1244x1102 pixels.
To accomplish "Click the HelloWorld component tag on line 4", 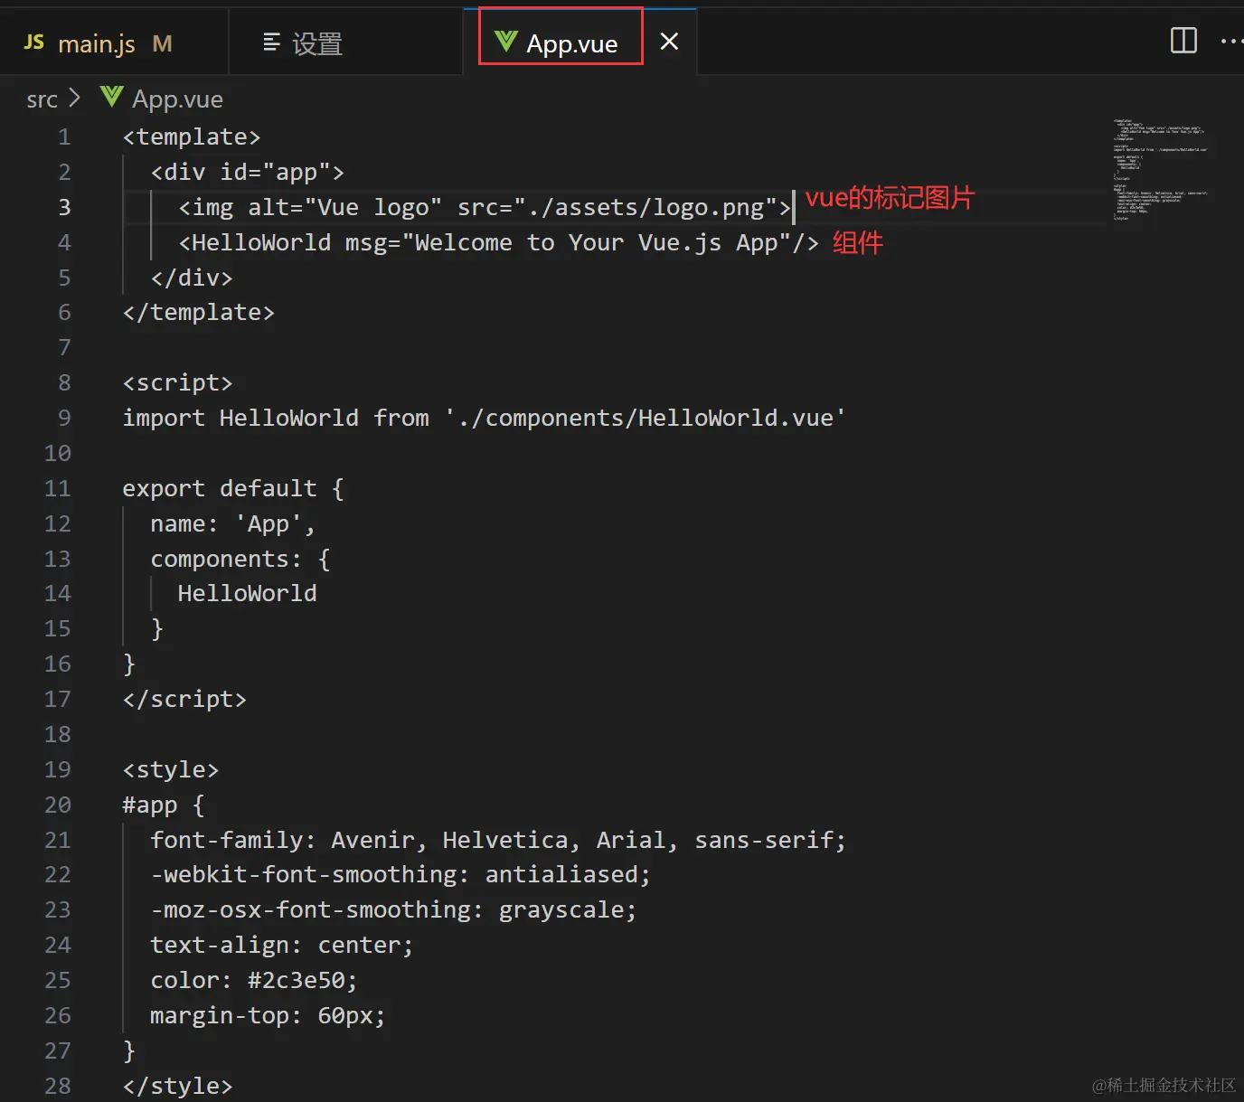I will 498,242.
